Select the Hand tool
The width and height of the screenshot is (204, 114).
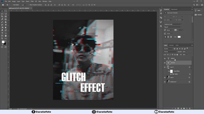click(6, 36)
